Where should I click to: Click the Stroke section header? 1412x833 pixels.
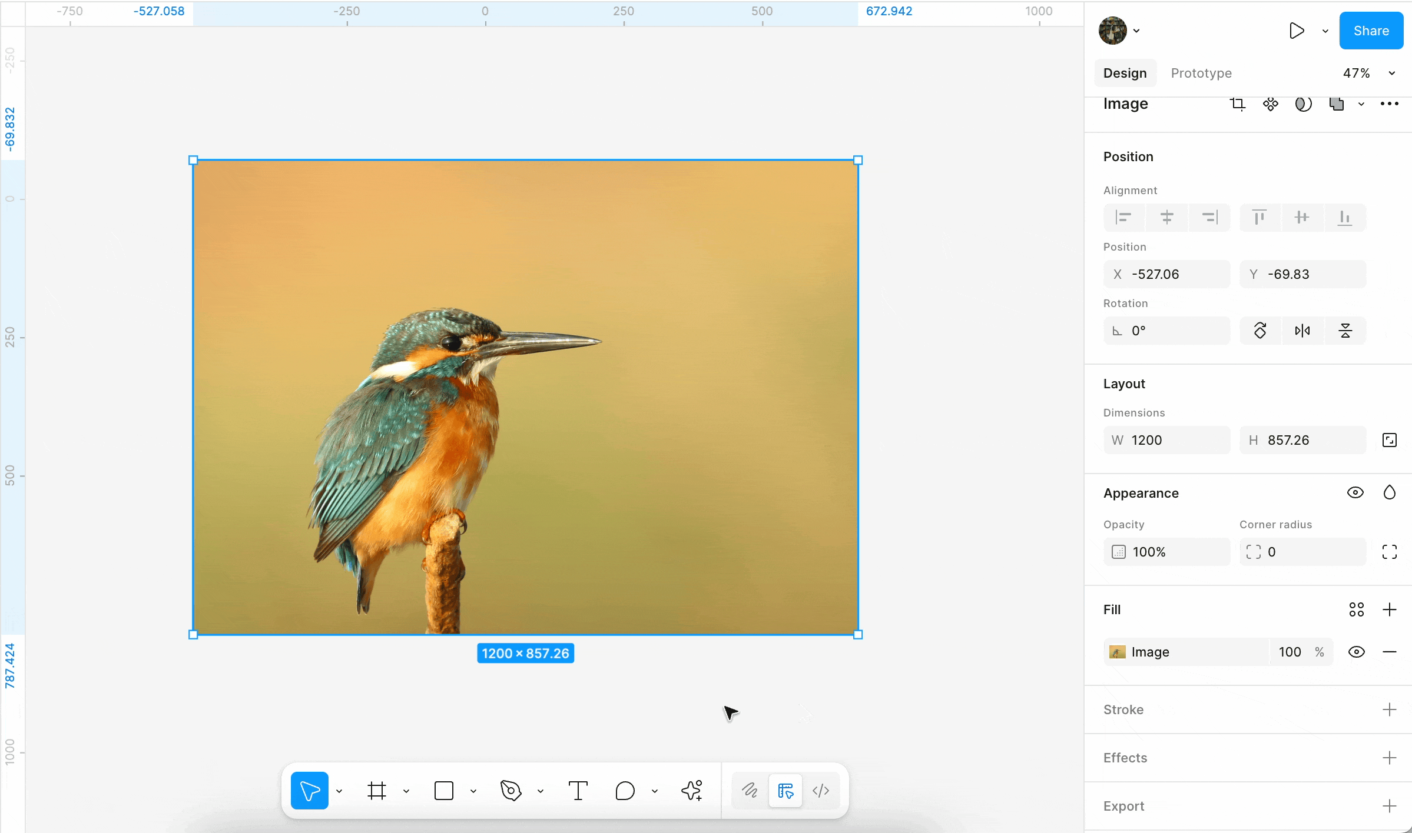[x=1123, y=709]
